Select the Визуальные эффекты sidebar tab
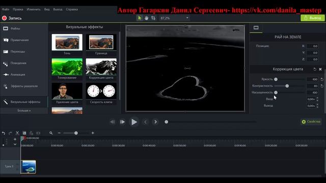The image size is (326, 183). tap(24, 102)
